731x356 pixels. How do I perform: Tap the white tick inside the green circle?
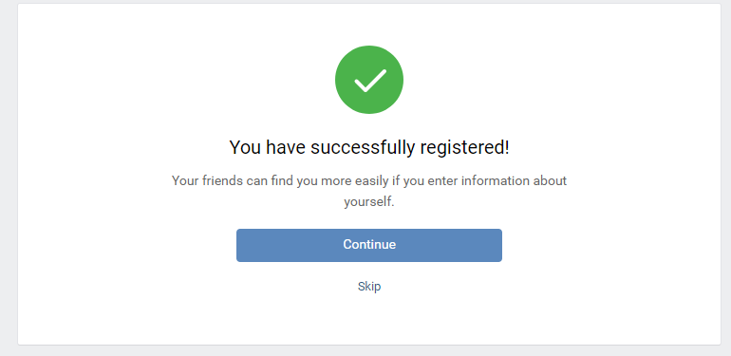click(370, 80)
